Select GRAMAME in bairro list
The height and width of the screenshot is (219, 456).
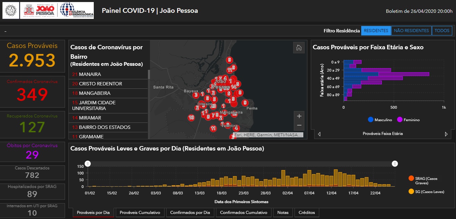pos(108,136)
